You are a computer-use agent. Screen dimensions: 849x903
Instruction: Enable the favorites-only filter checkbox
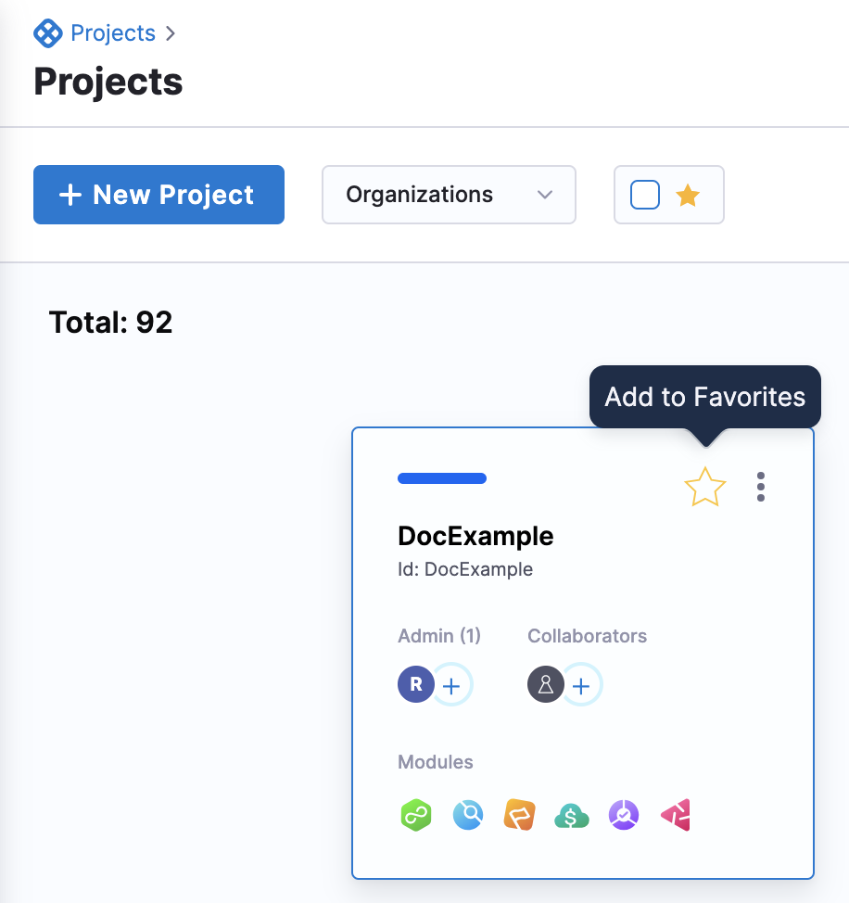point(645,195)
